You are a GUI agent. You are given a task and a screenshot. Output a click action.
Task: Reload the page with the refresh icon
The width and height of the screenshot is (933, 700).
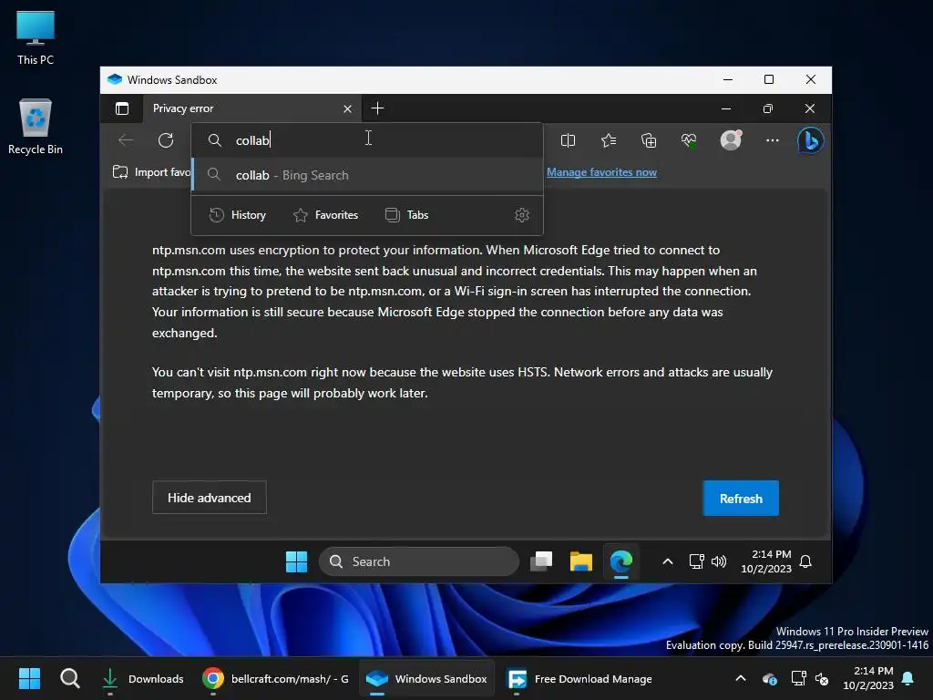[166, 140]
